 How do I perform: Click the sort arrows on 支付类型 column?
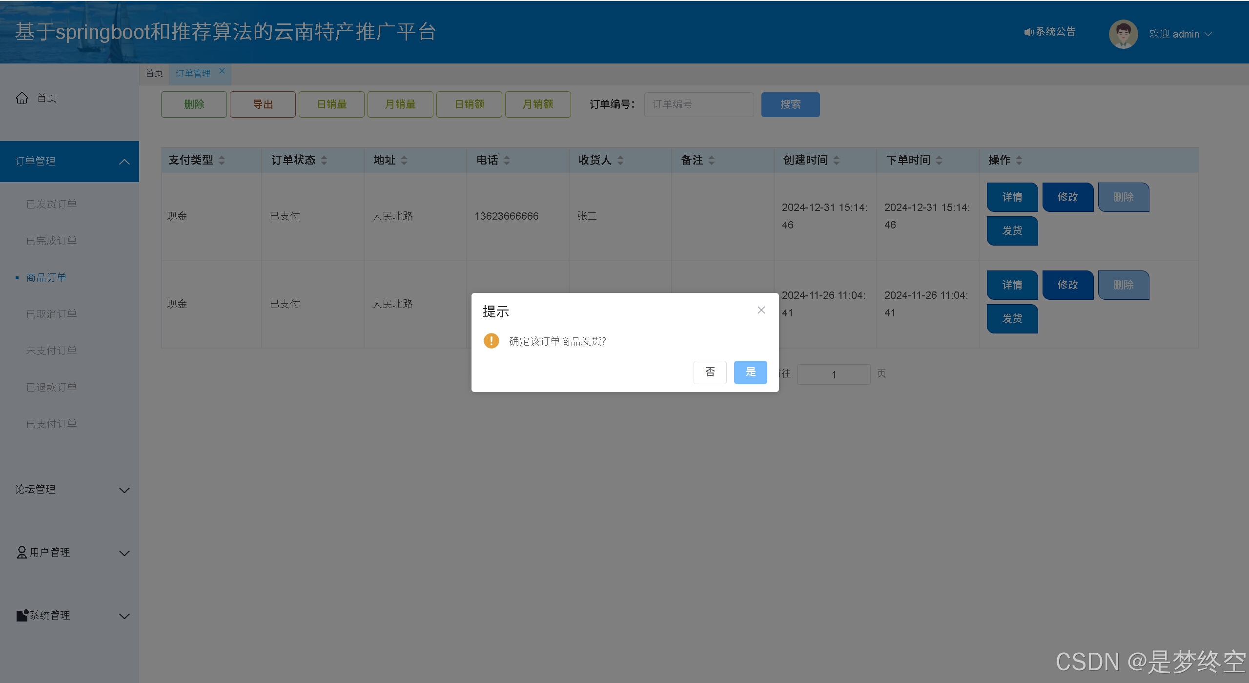coord(222,160)
